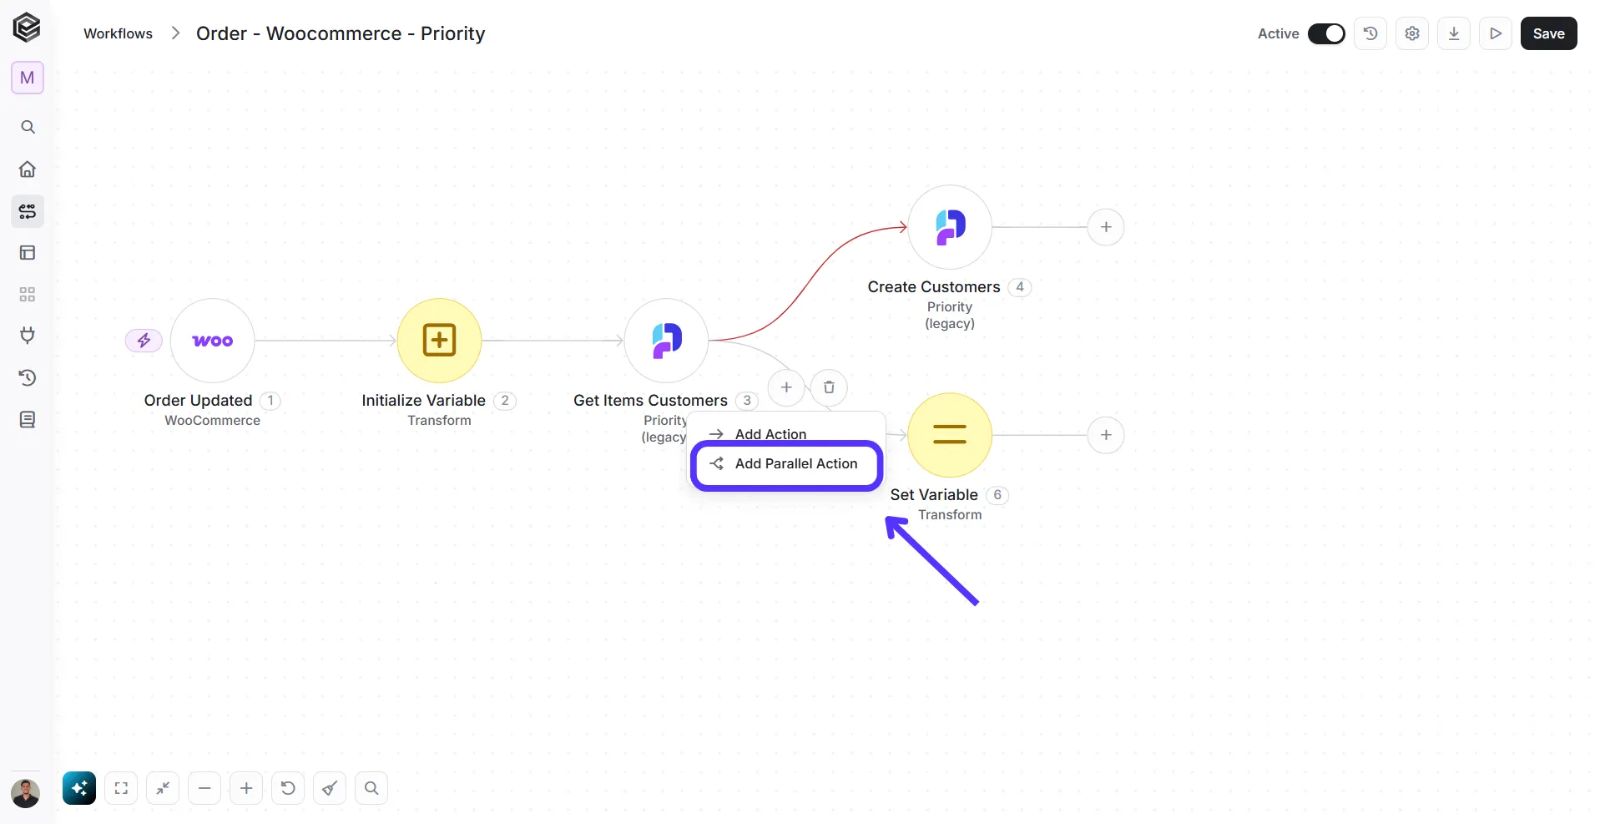This screenshot has height=824, width=1600.
Task: Zoom in on the canvas
Action: click(246, 788)
